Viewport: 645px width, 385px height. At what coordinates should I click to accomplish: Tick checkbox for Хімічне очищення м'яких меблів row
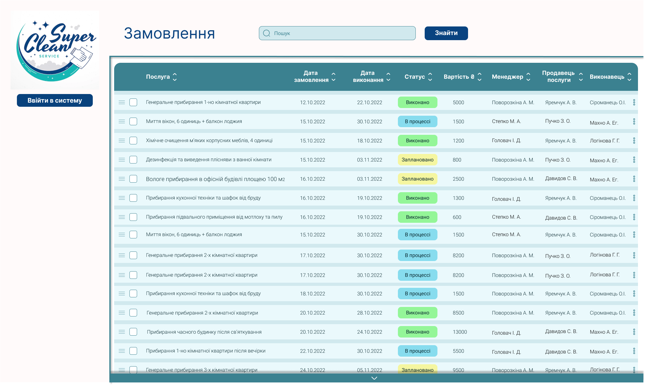coord(133,141)
